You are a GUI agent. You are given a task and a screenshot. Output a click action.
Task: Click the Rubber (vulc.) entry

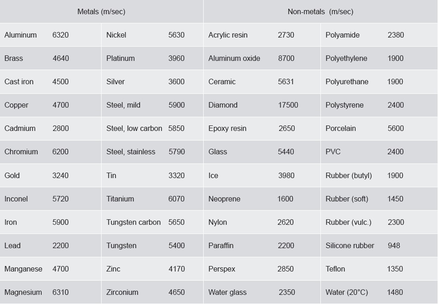[348, 222]
